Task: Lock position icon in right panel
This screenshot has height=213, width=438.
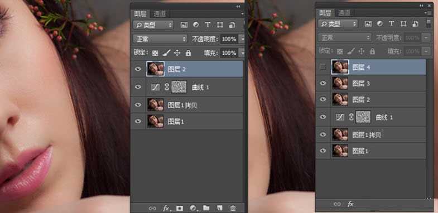Action: (x=362, y=51)
